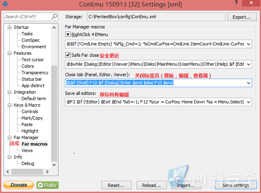The width and height of the screenshot is (261, 193).
Task: Click the Export... button
Action: click(x=242, y=17)
